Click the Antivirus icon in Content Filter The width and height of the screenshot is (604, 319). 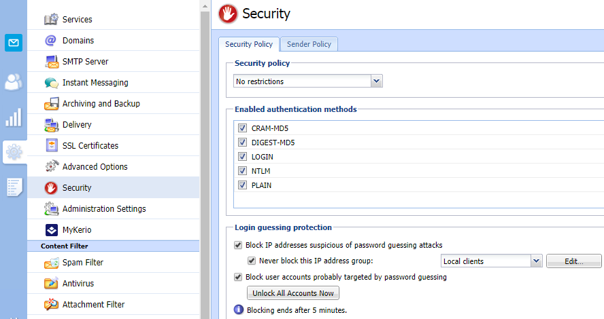tap(52, 284)
